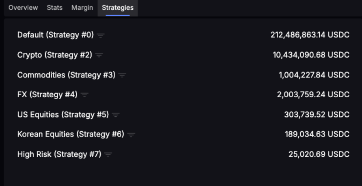The height and width of the screenshot is (186, 362).
Task: Select the Strategies tab
Action: (118, 8)
